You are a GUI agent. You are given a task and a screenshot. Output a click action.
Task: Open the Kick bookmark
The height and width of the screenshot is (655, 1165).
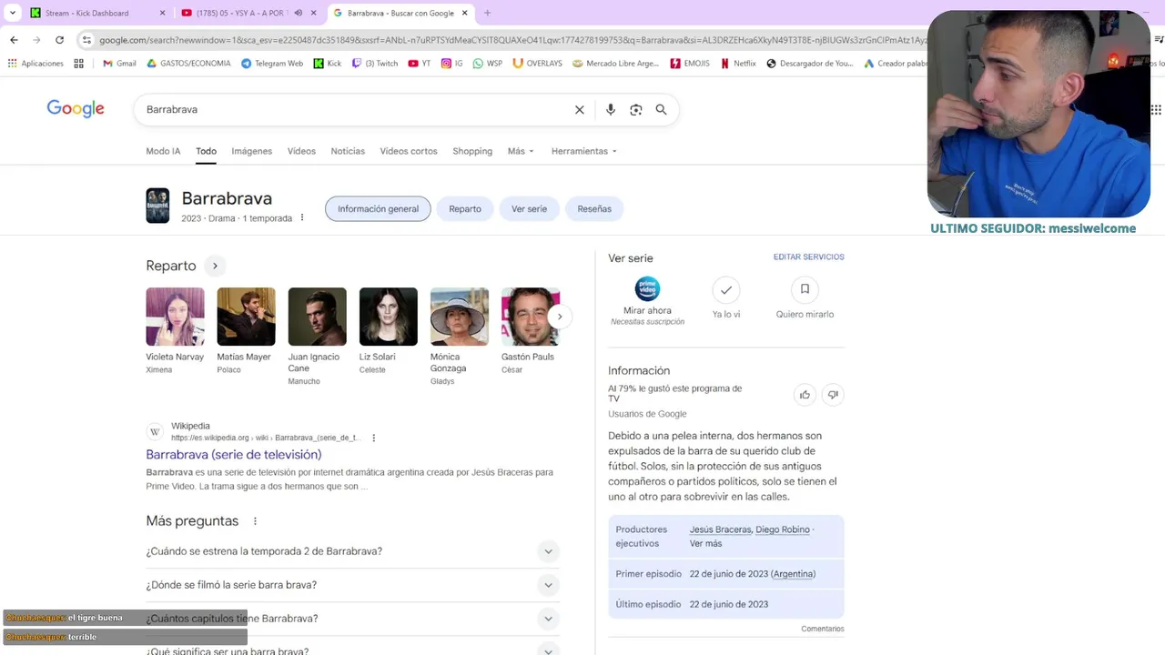tap(328, 64)
